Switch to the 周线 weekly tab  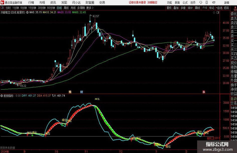click(66, 8)
